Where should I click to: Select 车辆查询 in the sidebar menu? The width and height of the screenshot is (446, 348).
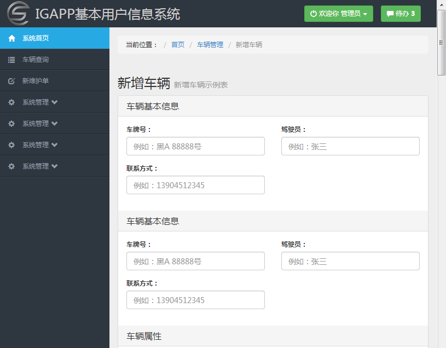click(36, 60)
